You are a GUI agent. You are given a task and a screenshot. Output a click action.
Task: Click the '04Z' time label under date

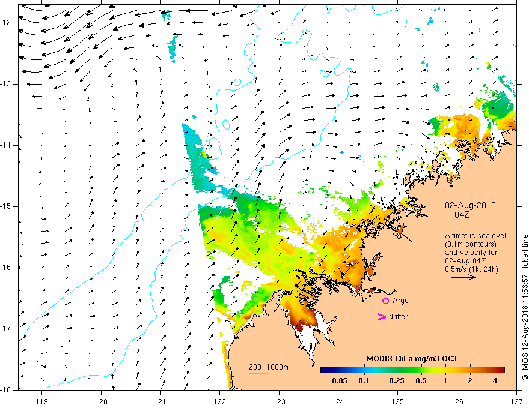(x=462, y=215)
